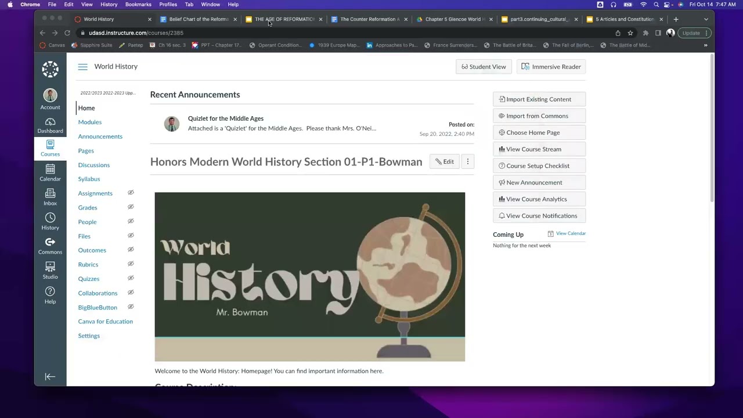Screen dimensions: 743x418
Task: Click the browser forward arrow
Action: (x=55, y=33)
